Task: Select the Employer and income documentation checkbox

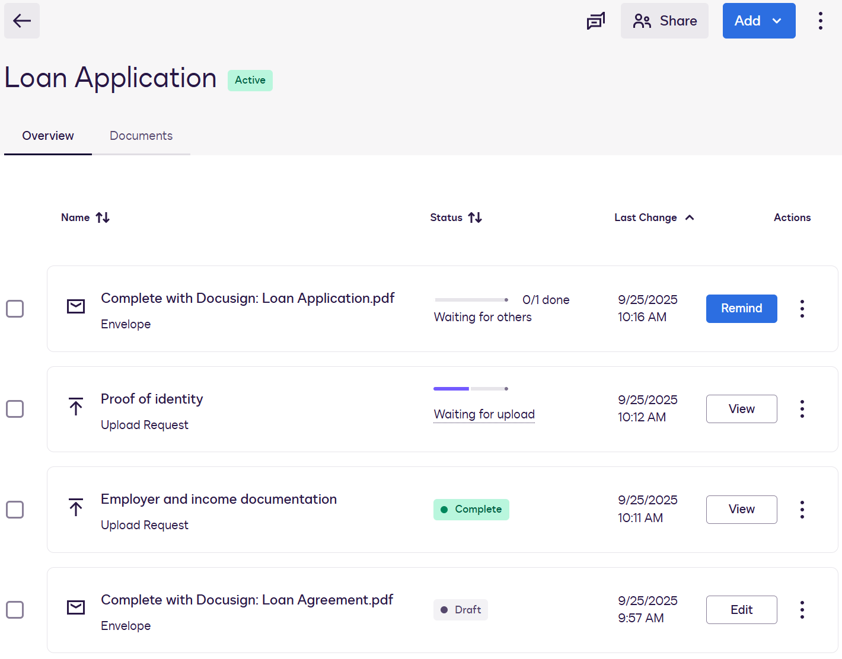Action: pos(15,510)
